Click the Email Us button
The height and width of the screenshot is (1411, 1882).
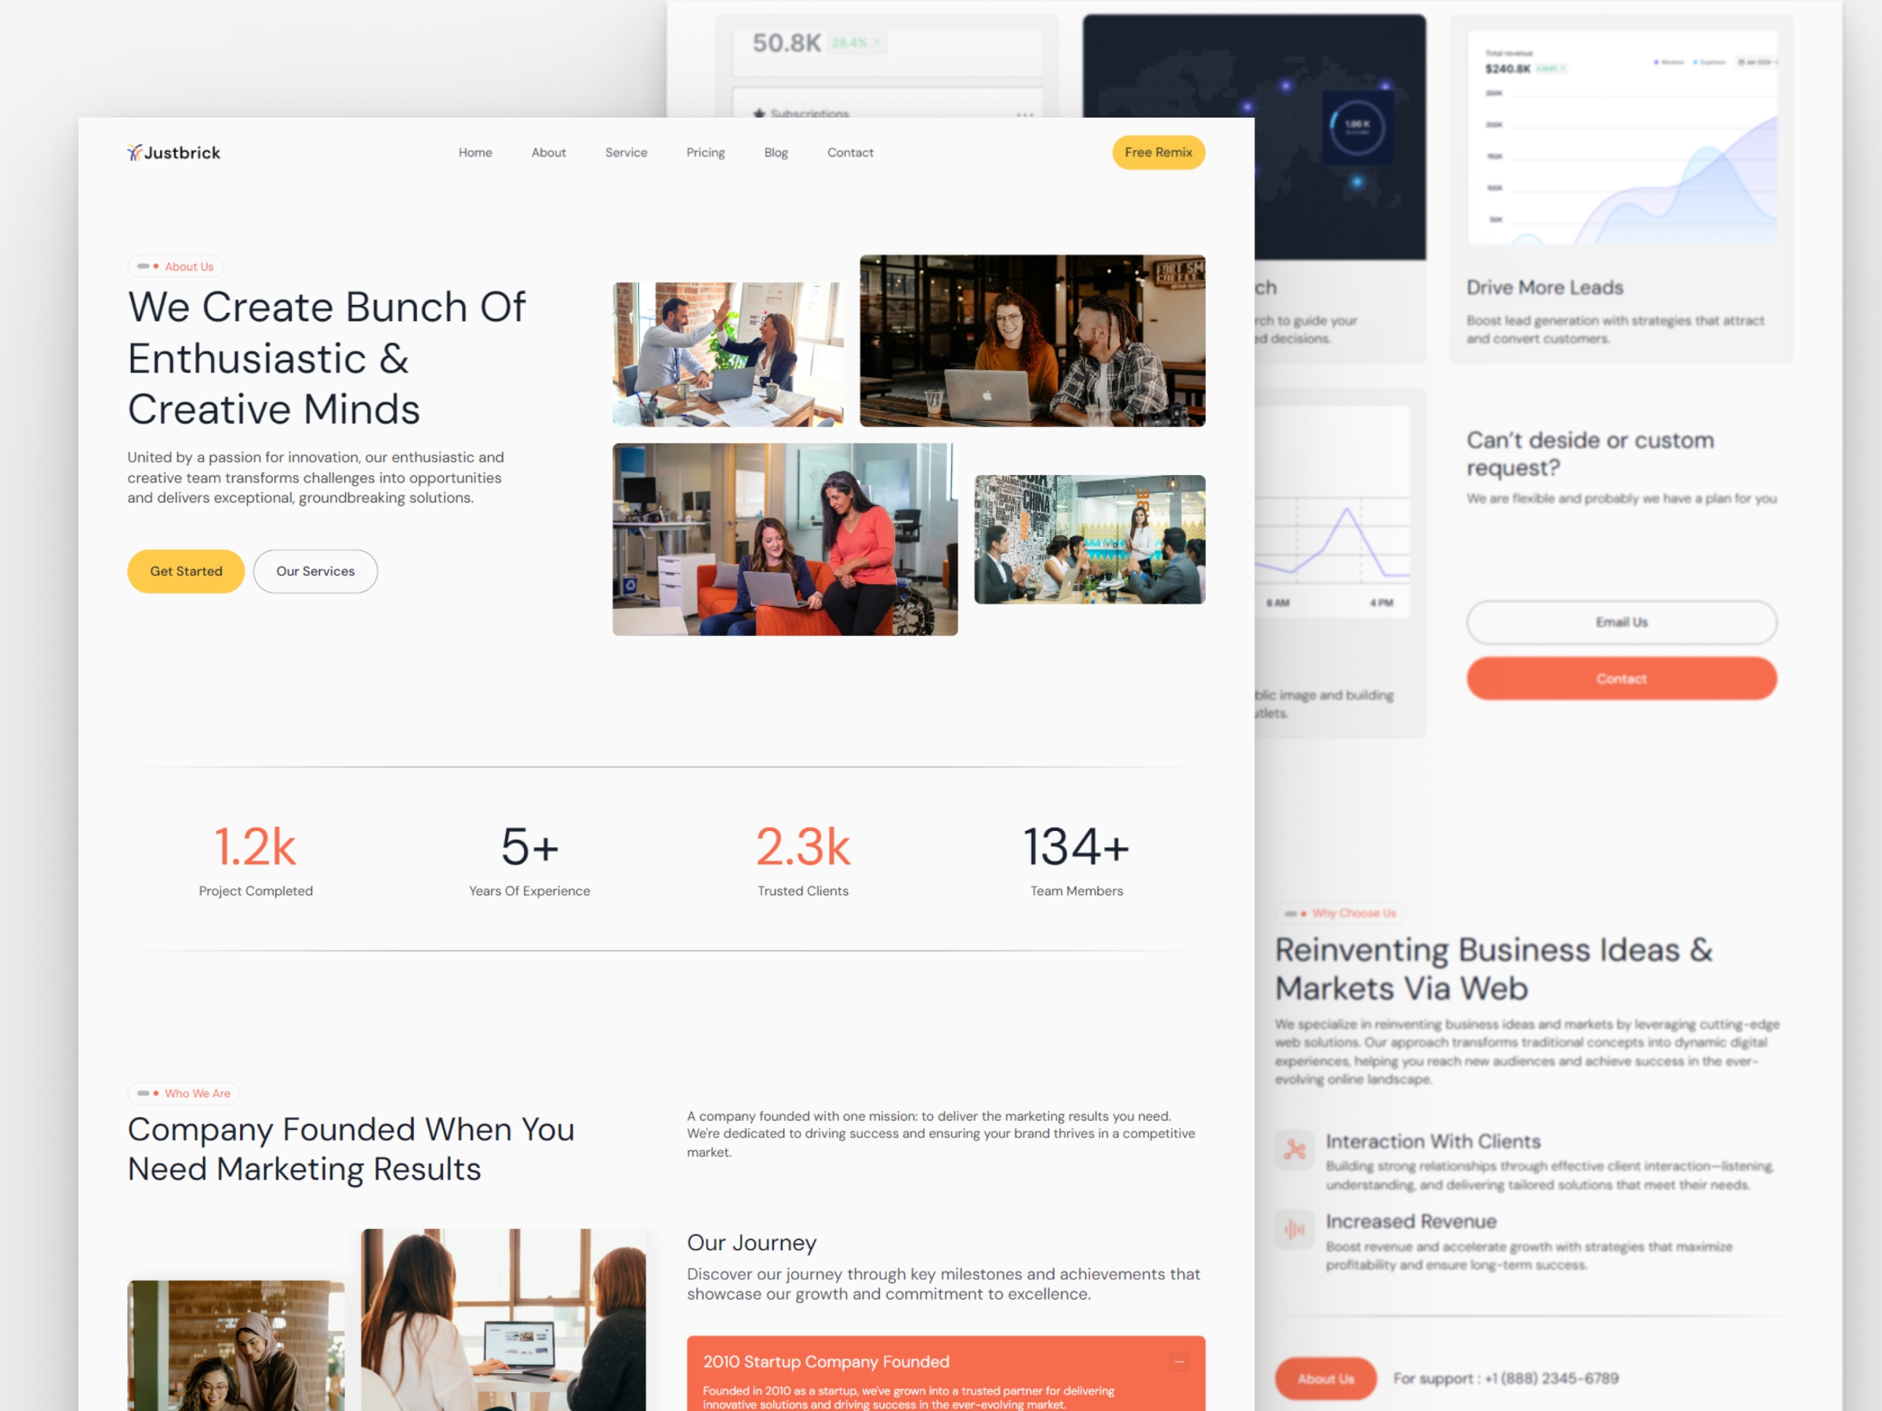pos(1620,622)
